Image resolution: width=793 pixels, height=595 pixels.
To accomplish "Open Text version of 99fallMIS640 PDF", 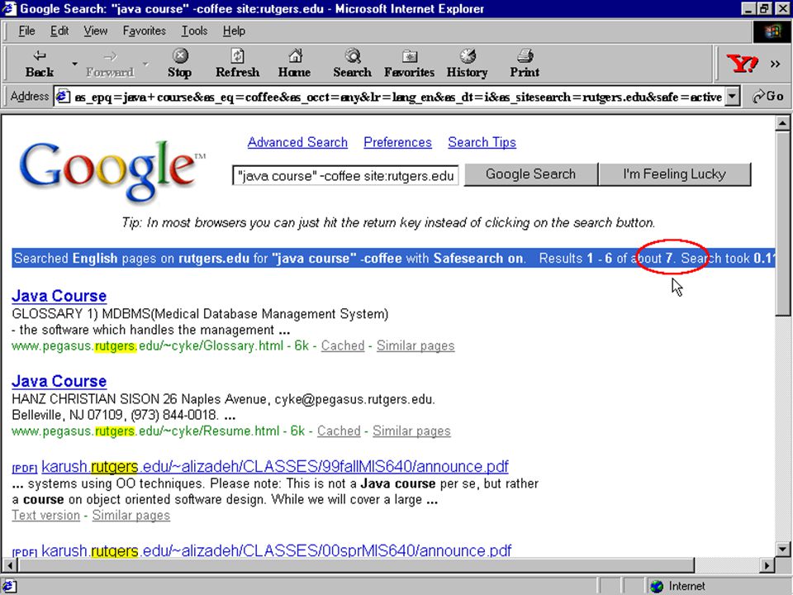I will click(46, 515).
